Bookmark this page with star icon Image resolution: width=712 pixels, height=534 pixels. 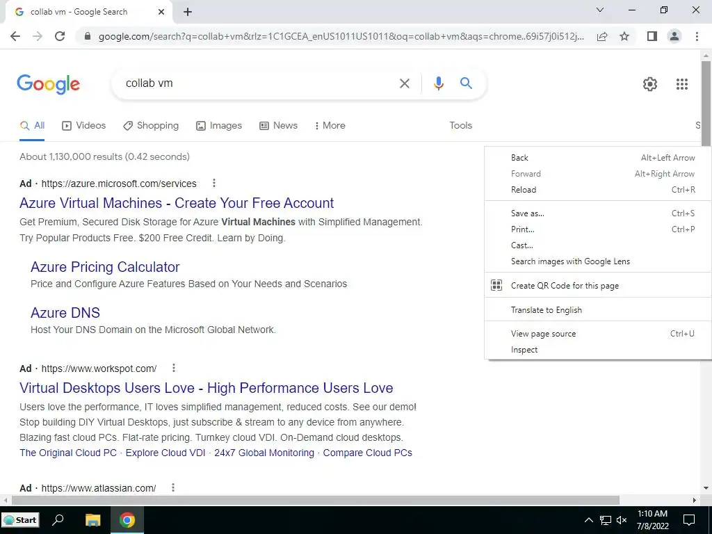tap(624, 36)
